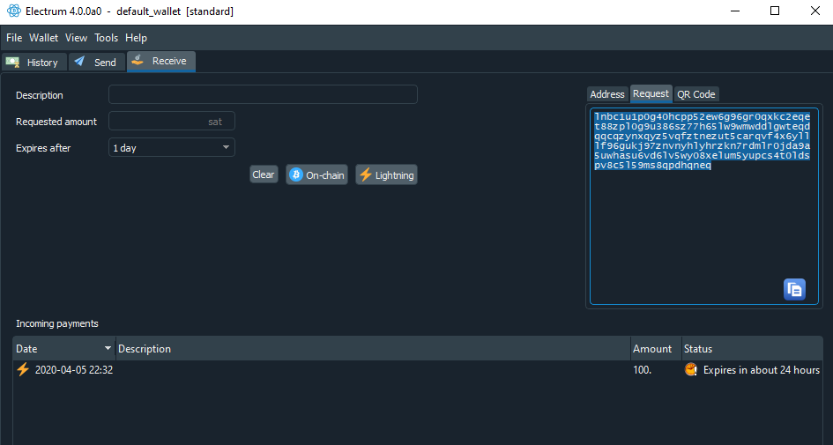Click inside the lightning invoice text box

point(704,206)
